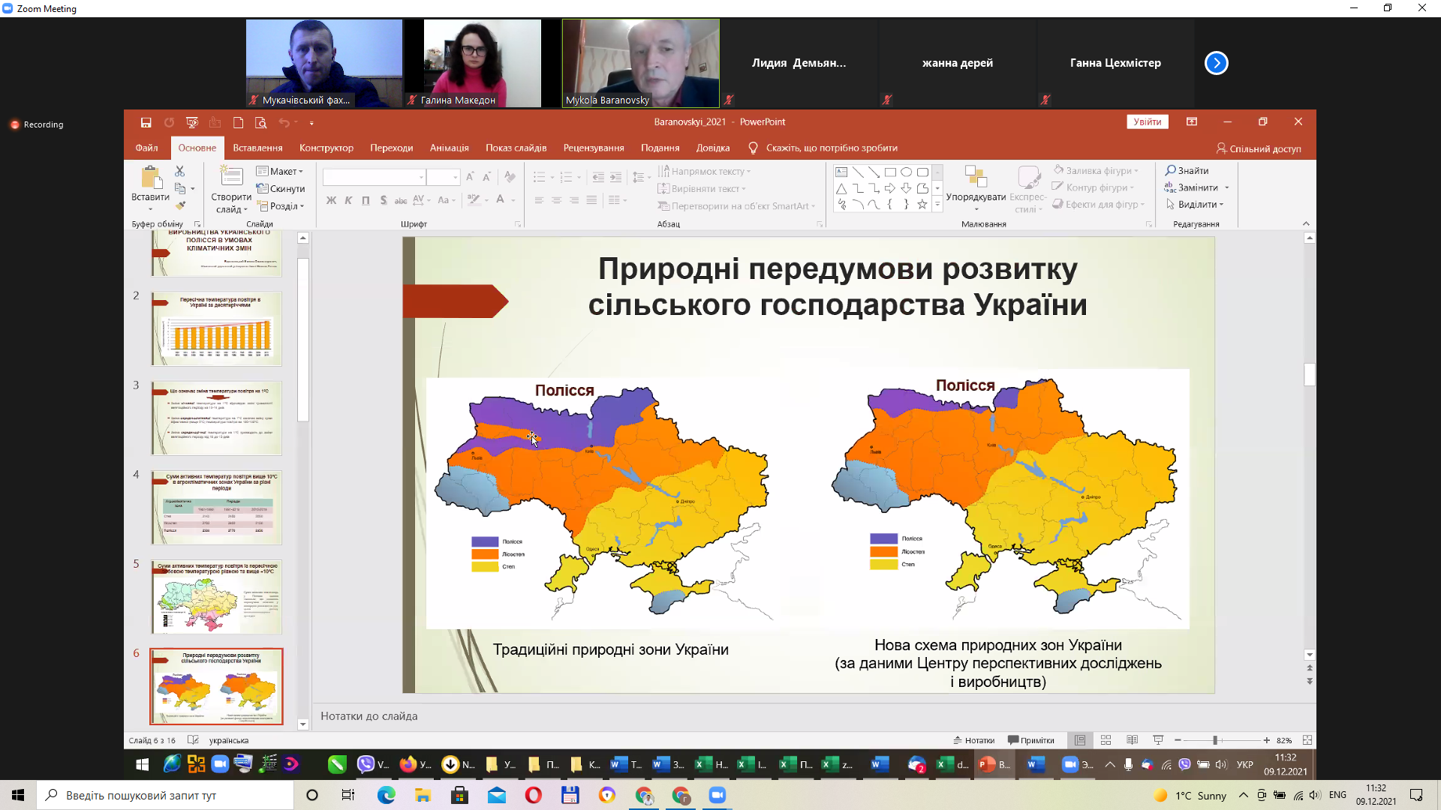Click fit slide to window icon
Screen dimensions: 1441x810
(1307, 740)
